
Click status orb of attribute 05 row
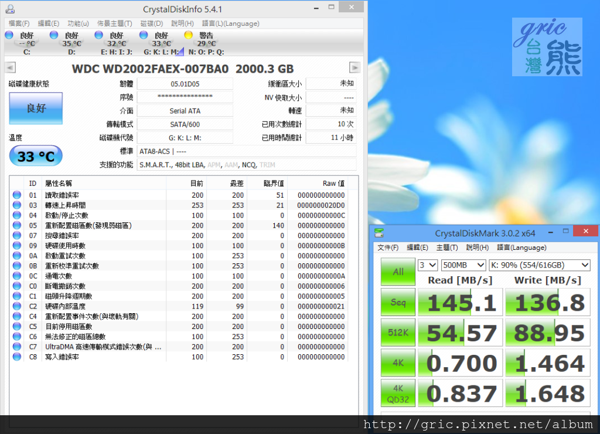click(17, 225)
